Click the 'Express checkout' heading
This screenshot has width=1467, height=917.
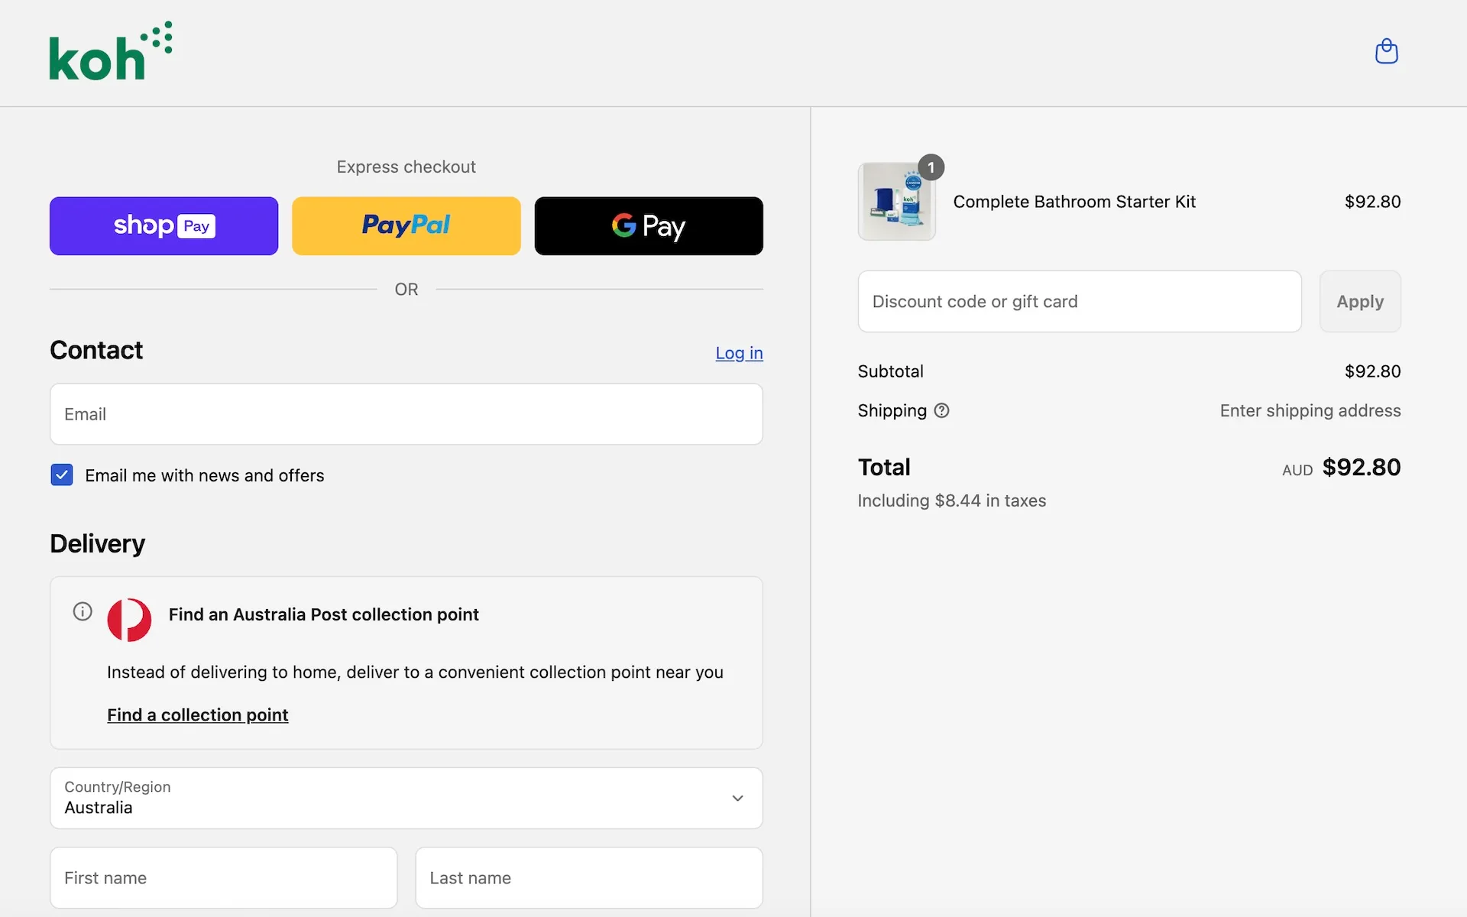(406, 167)
